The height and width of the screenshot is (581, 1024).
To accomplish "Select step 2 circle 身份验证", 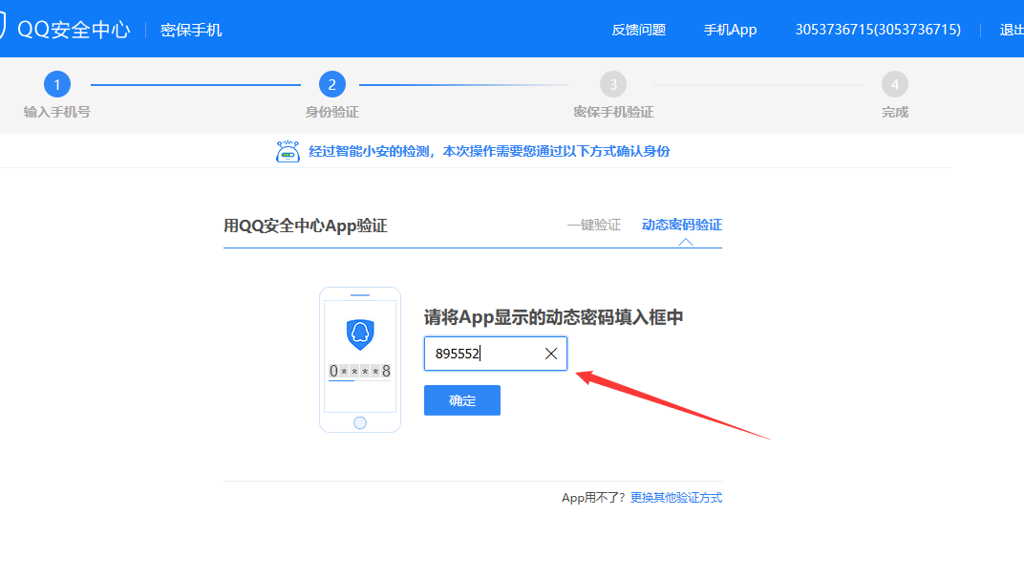I will (331, 84).
